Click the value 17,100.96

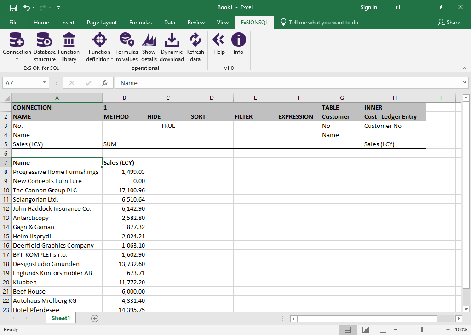(x=124, y=190)
